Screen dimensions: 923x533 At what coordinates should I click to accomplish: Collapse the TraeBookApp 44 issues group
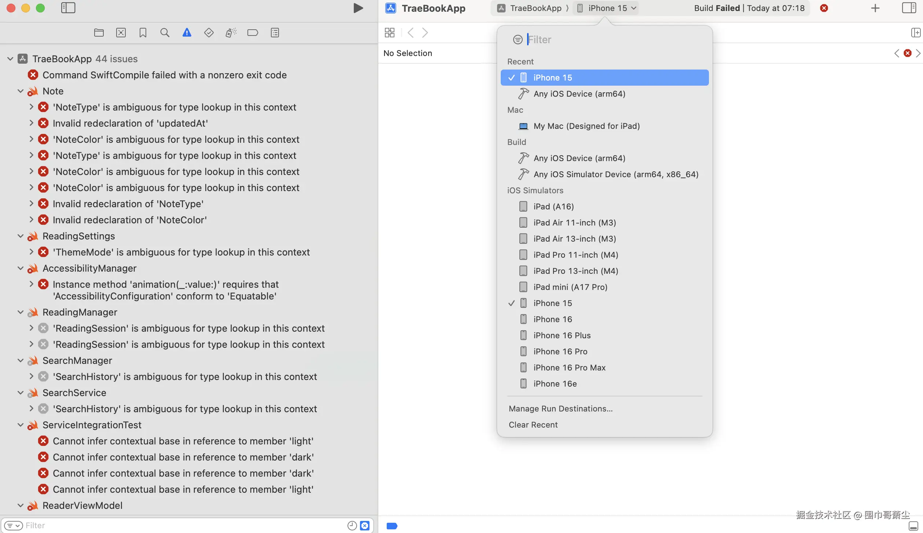pos(10,59)
